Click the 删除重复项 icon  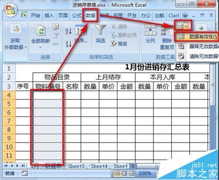(x=167, y=37)
